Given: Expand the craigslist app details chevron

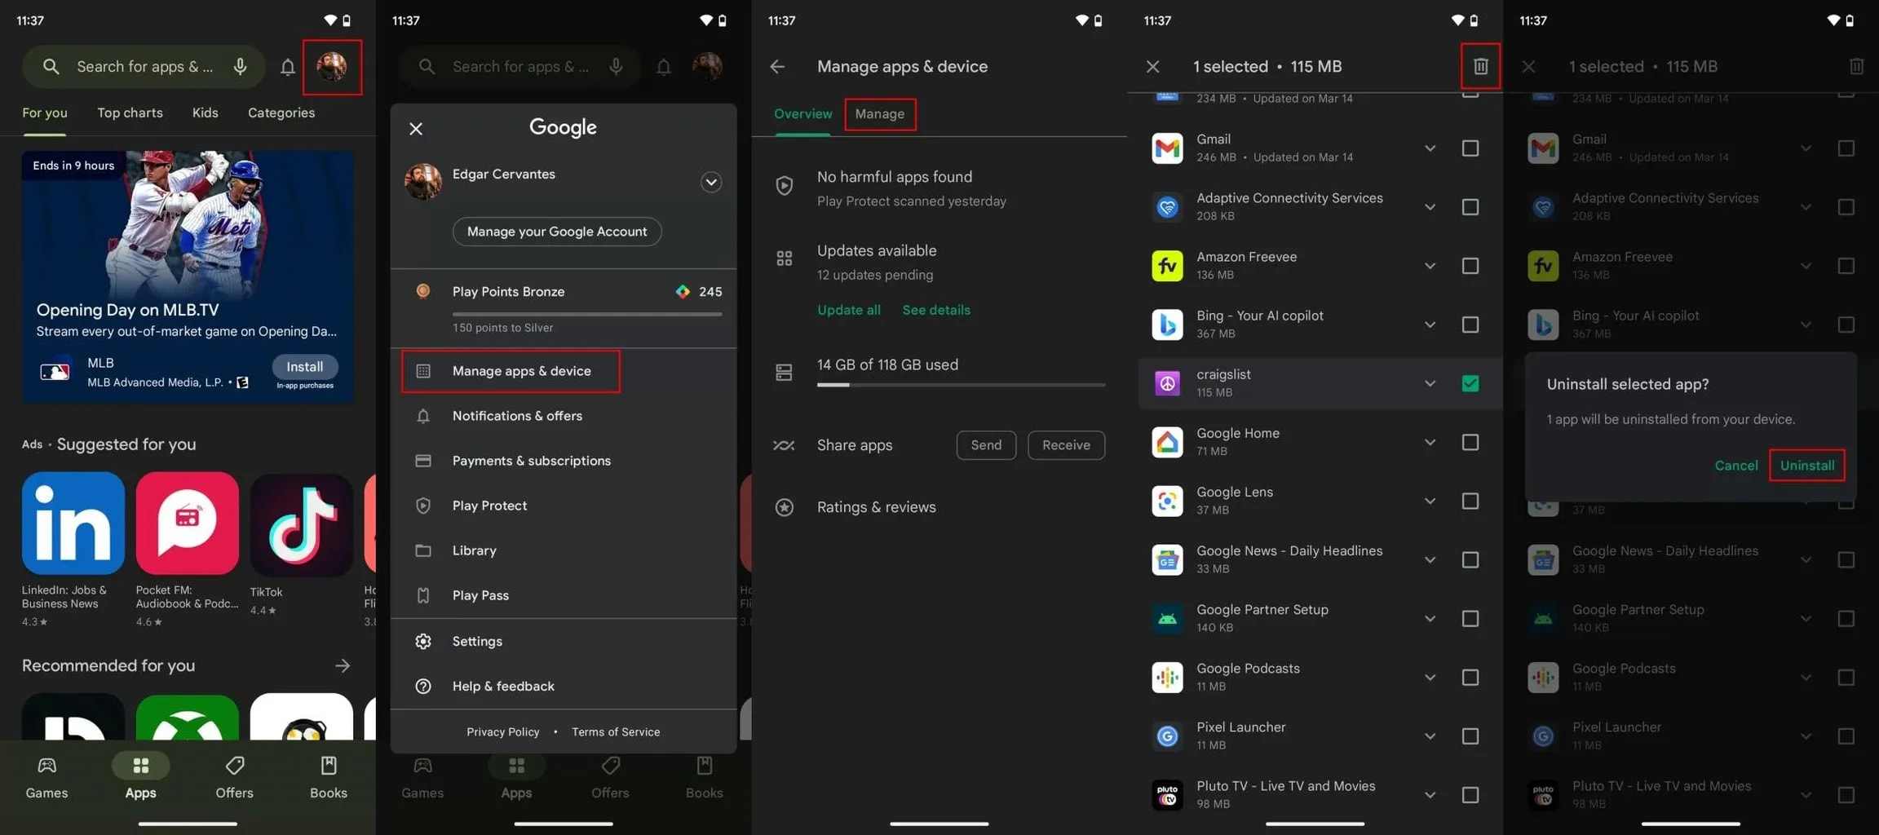Looking at the screenshot, I should point(1430,383).
